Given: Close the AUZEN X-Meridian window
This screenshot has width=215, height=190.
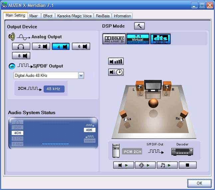Looking at the screenshot, I should tap(210, 5).
